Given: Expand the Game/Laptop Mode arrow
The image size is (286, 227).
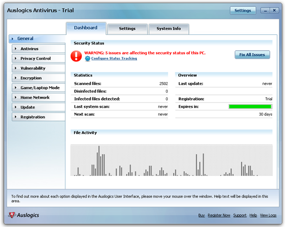Looking at the screenshot, I should pos(16,88).
